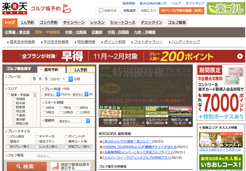Select 通常予約 search tab
This screenshot has height=171, width=246.
[51, 70]
